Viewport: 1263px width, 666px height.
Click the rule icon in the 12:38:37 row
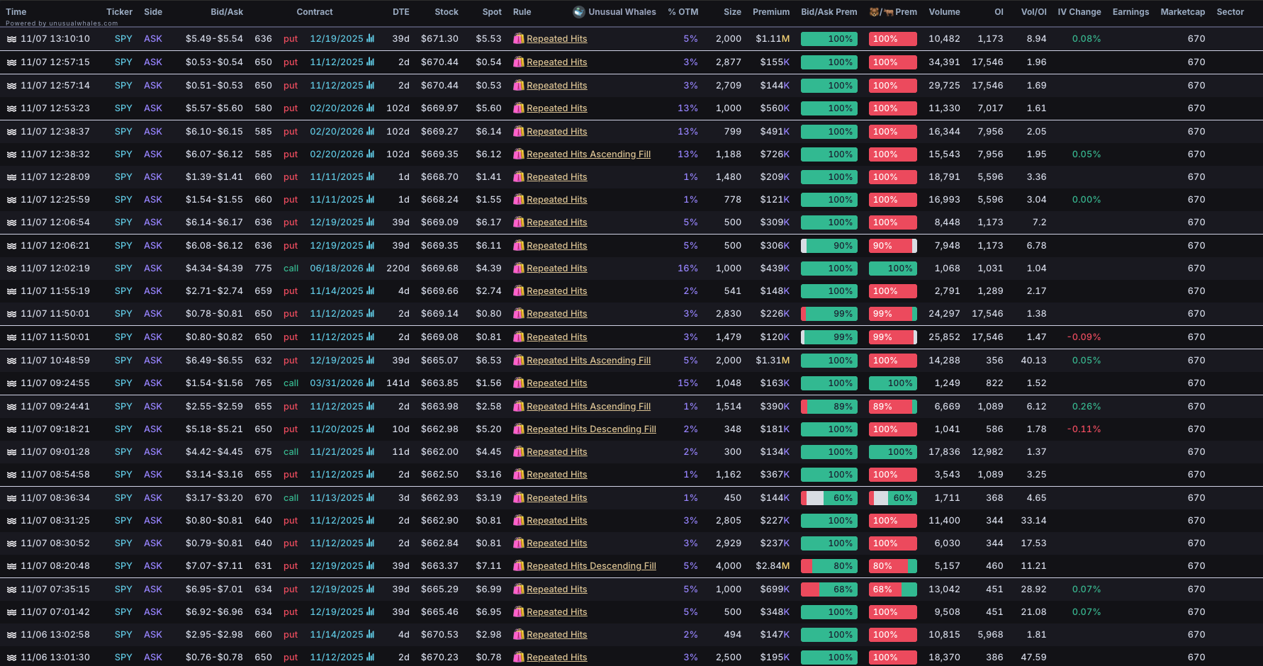pos(519,132)
